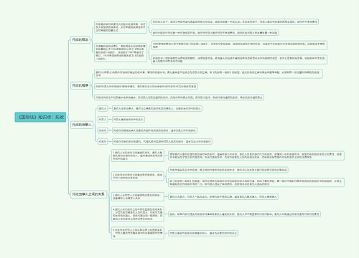Select the 托收的程序 branch node
This screenshot has height=258, width=359.
coord(80,85)
